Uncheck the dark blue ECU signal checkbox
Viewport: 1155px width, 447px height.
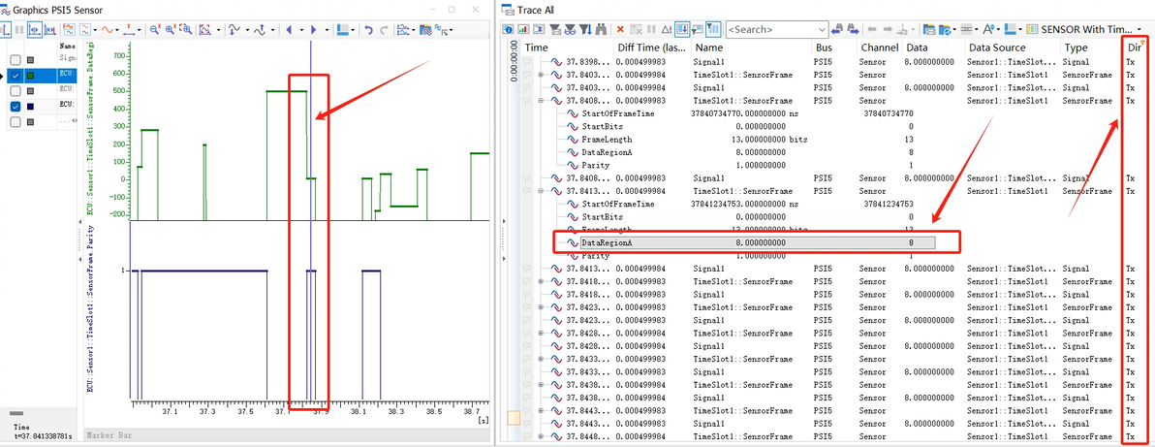point(16,107)
